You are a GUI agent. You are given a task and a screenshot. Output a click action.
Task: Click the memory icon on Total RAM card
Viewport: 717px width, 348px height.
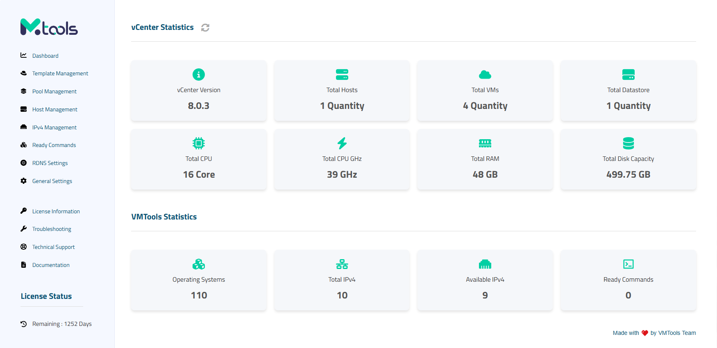point(485,143)
